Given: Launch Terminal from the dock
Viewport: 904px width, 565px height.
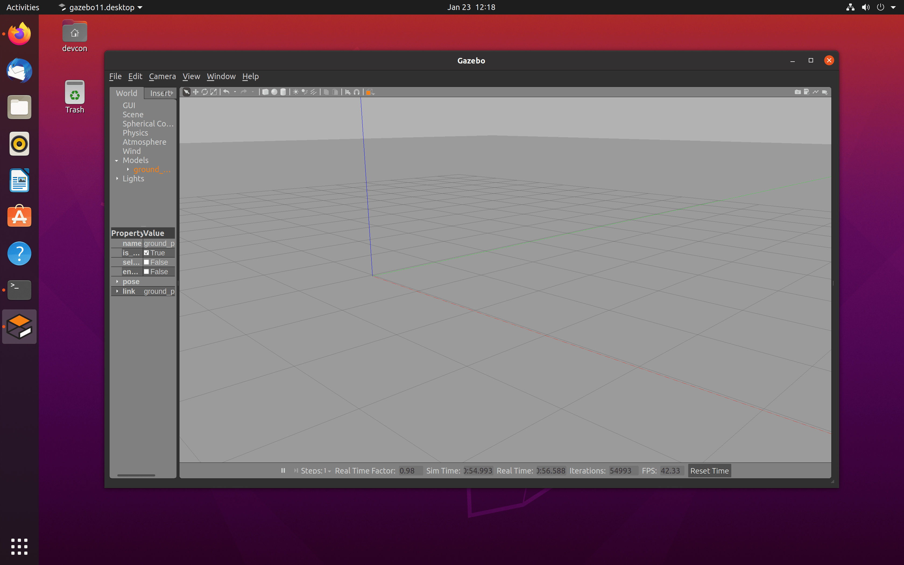Looking at the screenshot, I should point(19,289).
